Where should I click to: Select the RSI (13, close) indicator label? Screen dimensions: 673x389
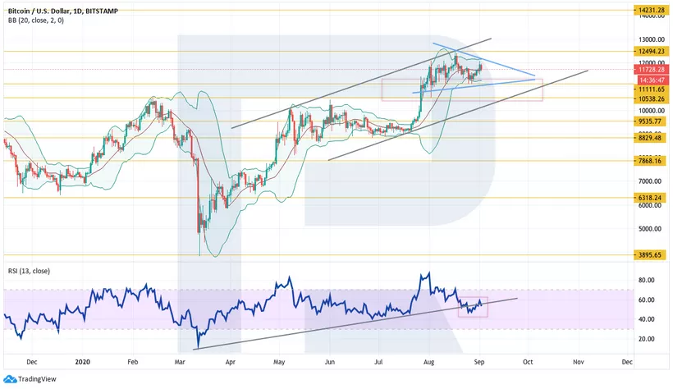pyautogui.click(x=31, y=272)
